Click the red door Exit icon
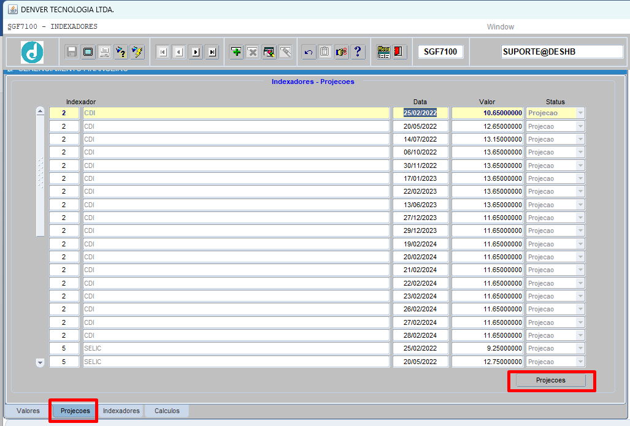 pos(399,52)
